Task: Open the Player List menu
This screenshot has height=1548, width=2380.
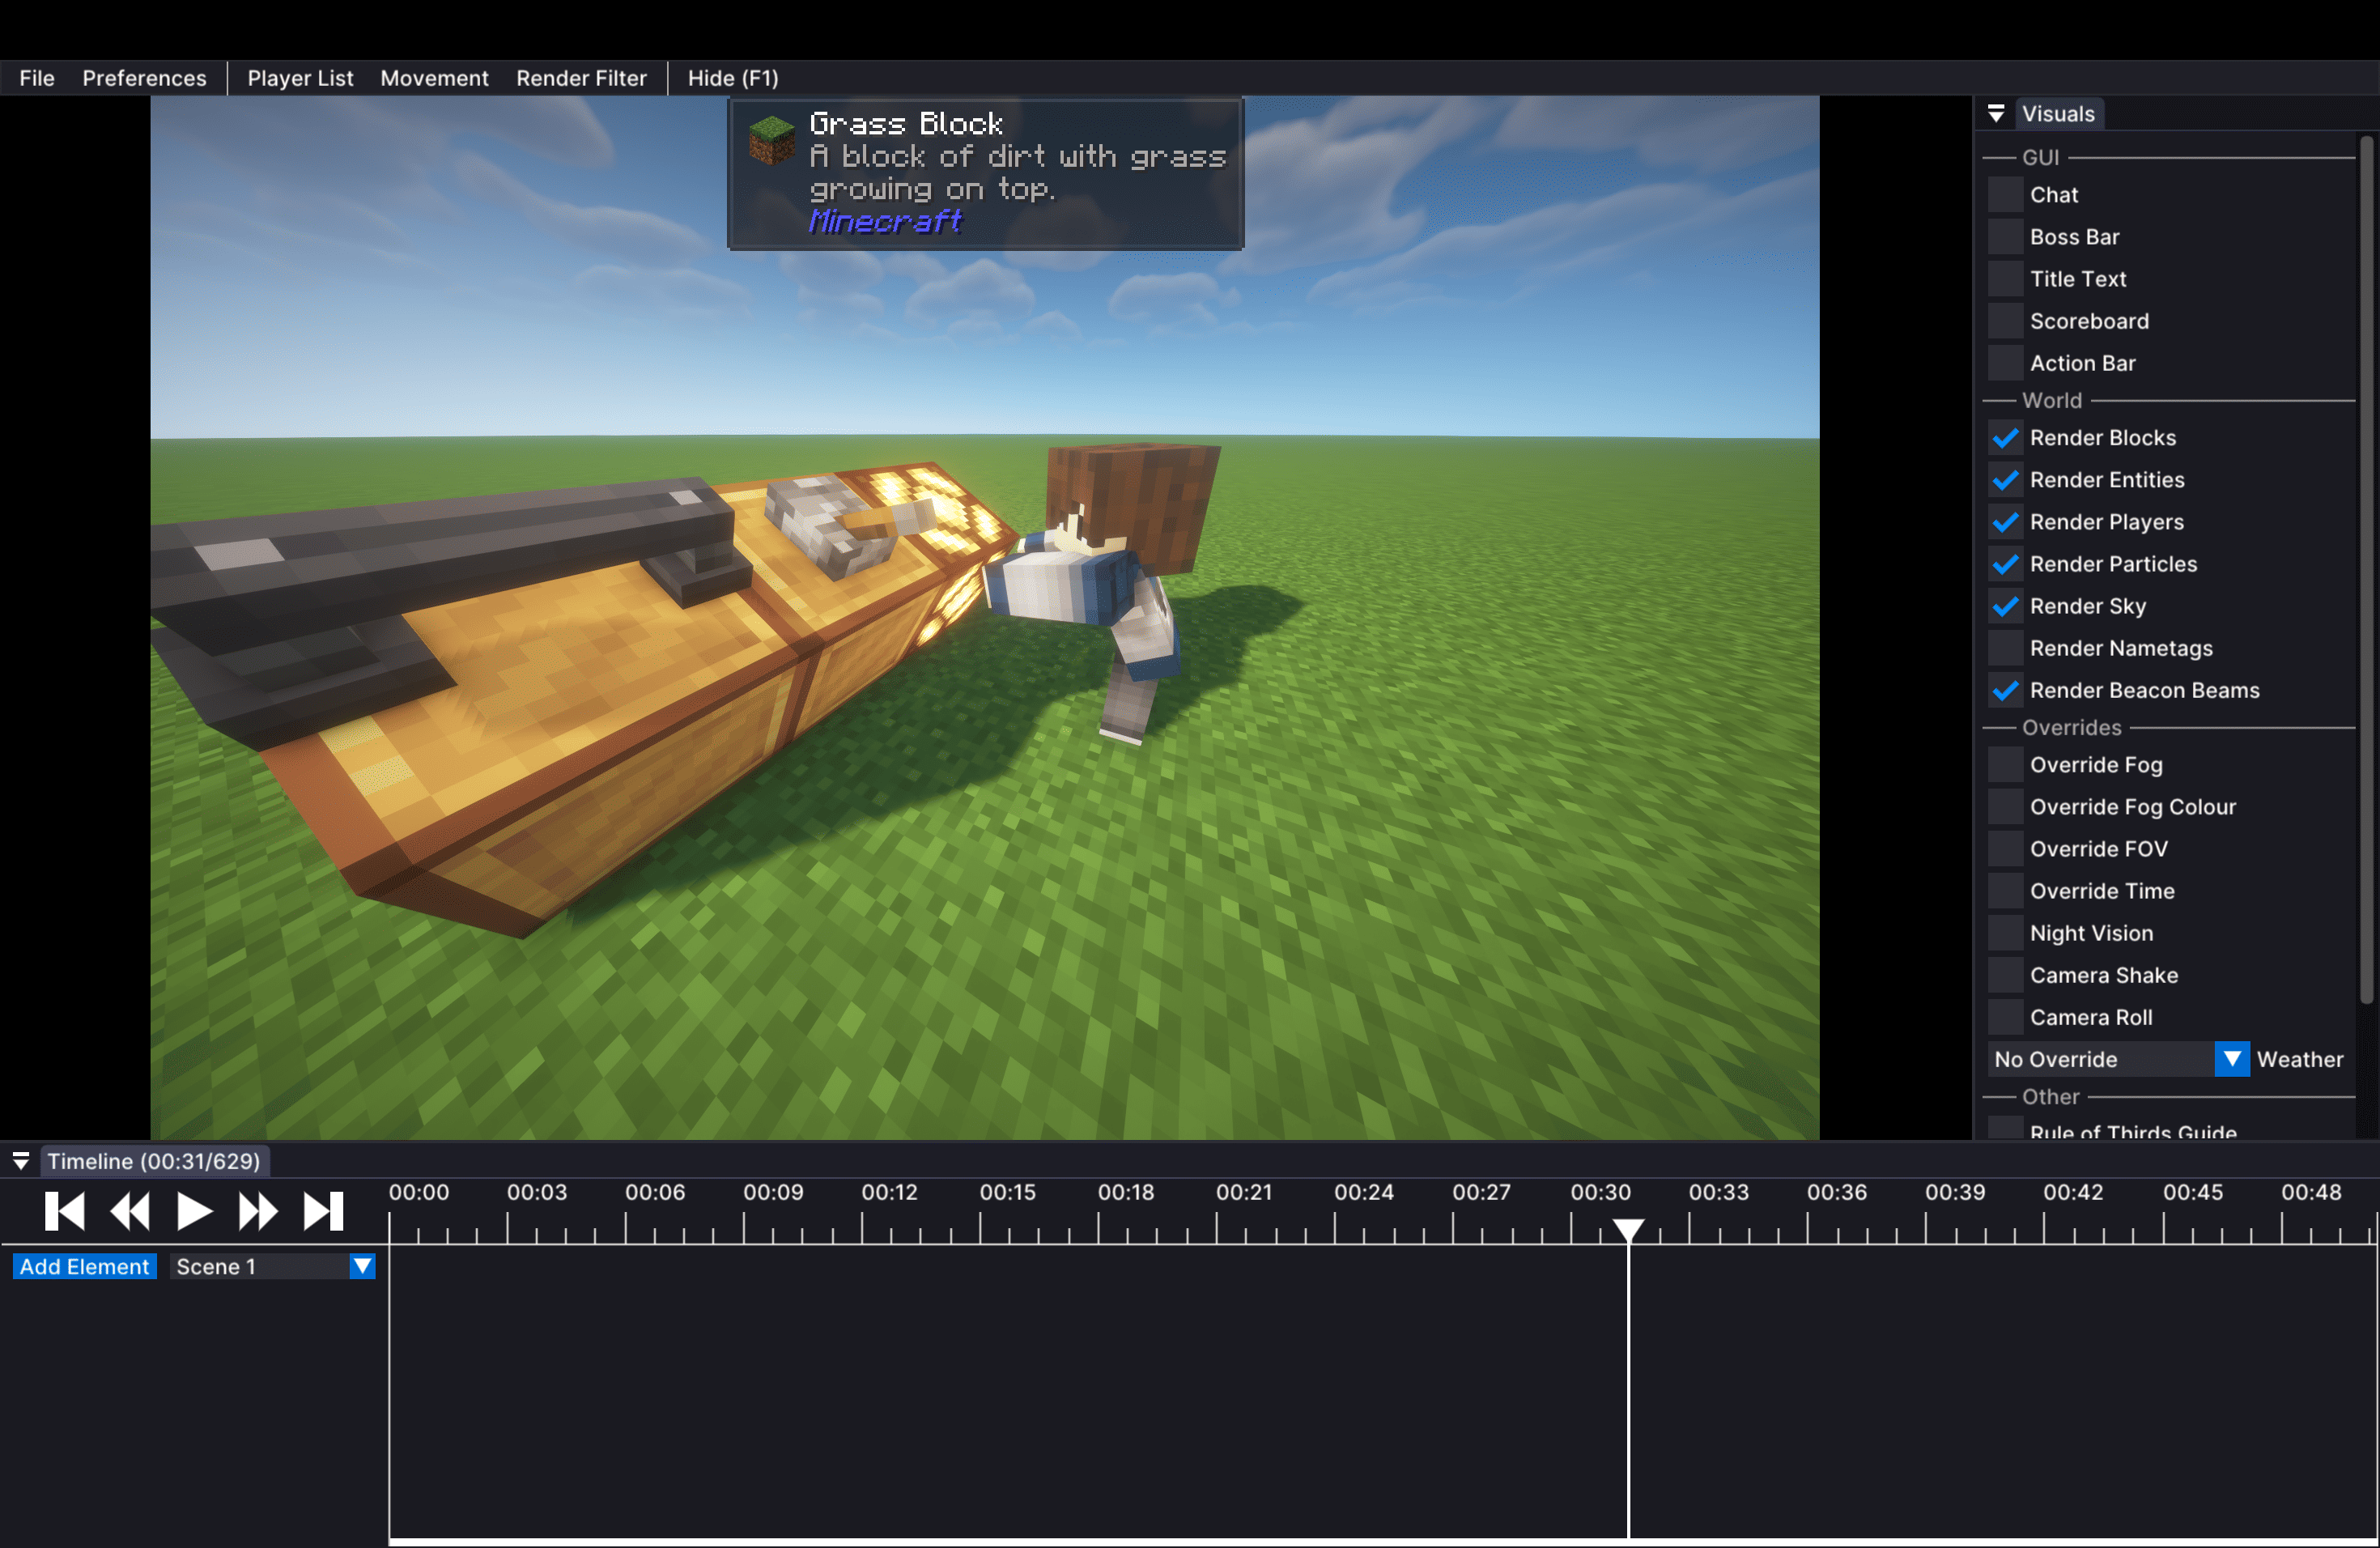Action: (x=300, y=78)
